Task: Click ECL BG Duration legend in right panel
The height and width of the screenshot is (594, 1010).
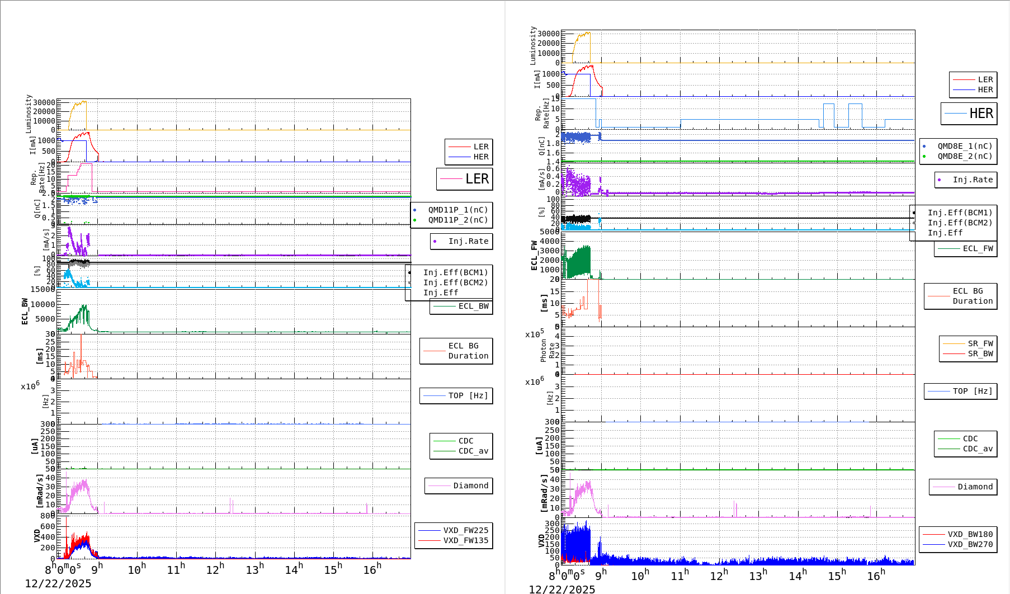Action: (x=972, y=296)
